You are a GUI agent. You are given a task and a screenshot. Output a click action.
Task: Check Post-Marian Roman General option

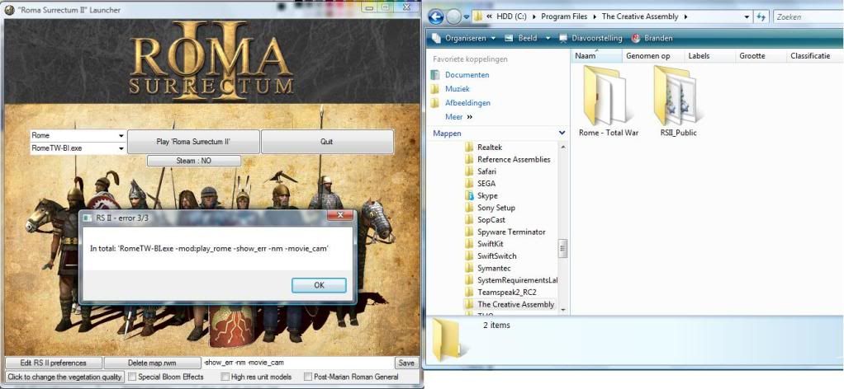click(x=308, y=377)
